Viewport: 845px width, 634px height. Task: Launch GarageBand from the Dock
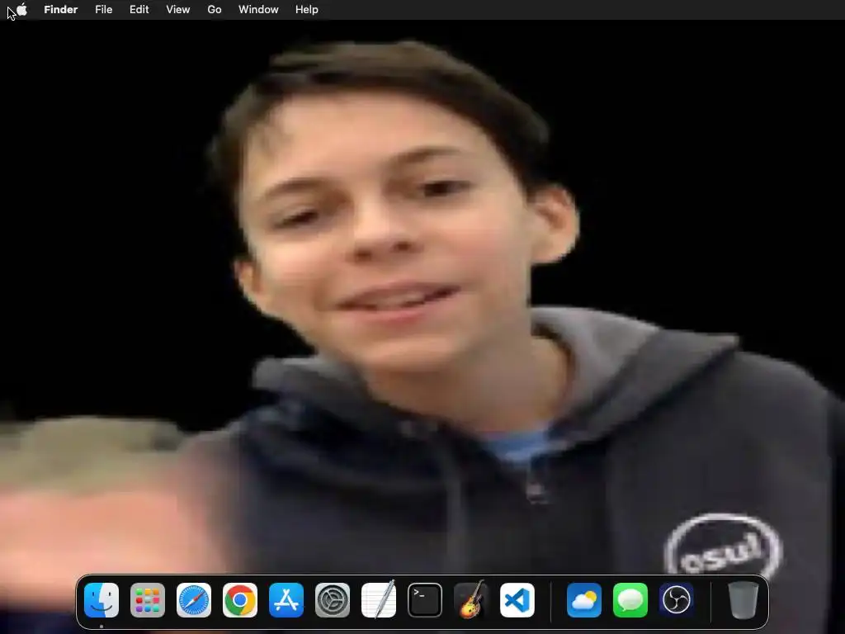(x=471, y=599)
